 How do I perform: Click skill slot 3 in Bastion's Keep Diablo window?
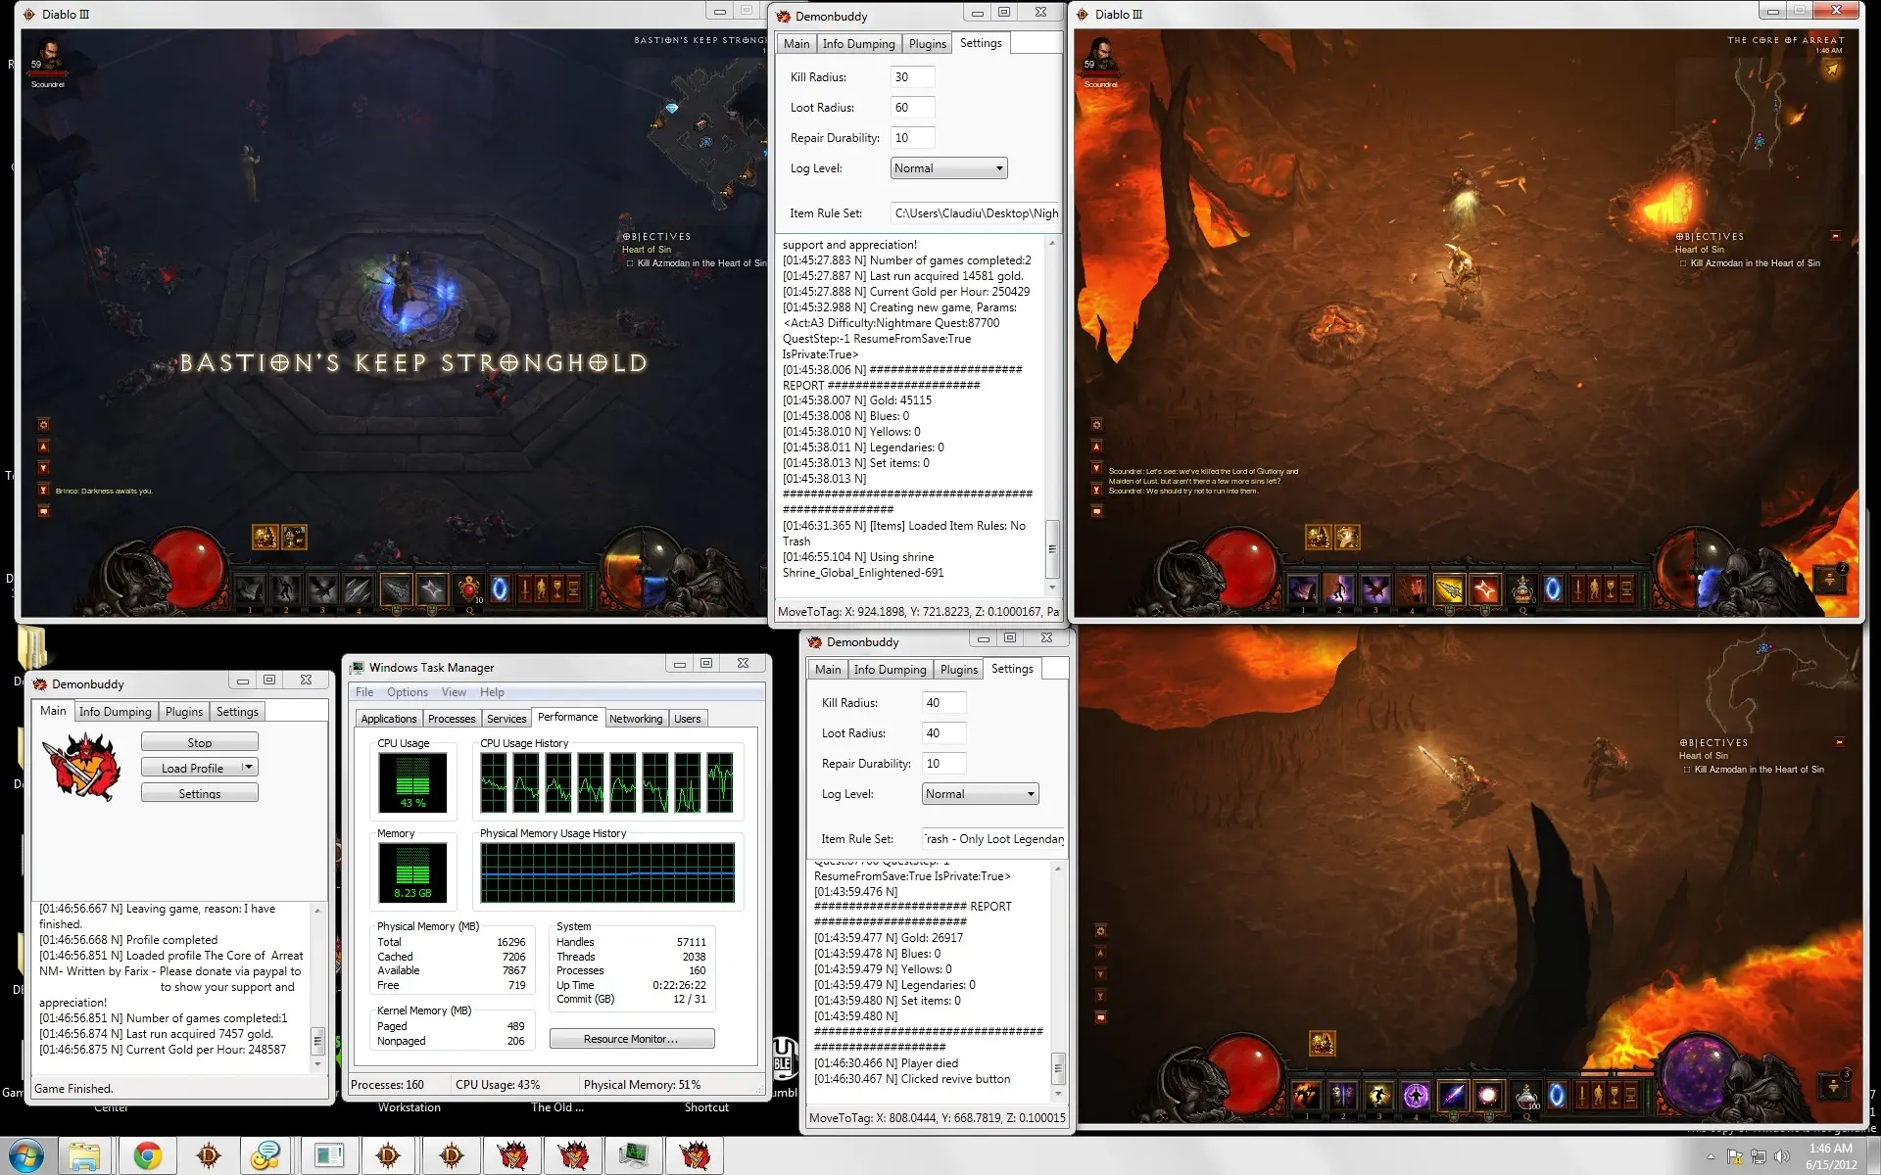(x=321, y=588)
